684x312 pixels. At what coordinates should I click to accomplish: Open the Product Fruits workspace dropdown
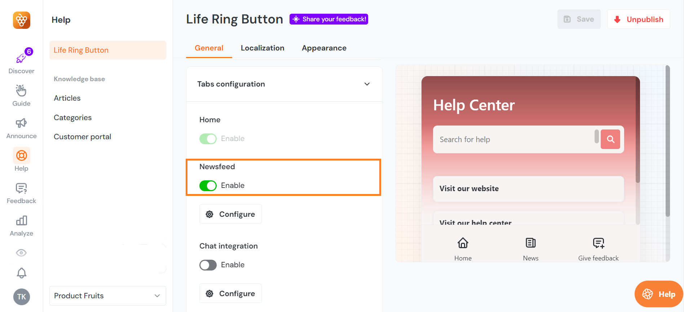pos(107,296)
